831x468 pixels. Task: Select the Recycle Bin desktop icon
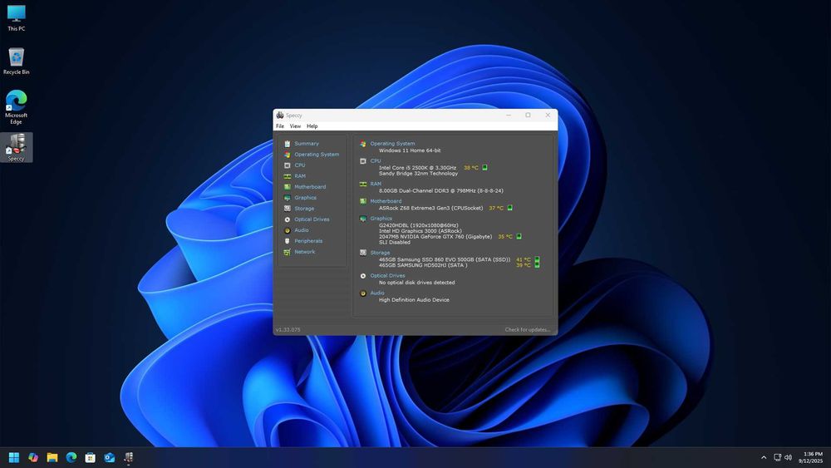[16, 61]
